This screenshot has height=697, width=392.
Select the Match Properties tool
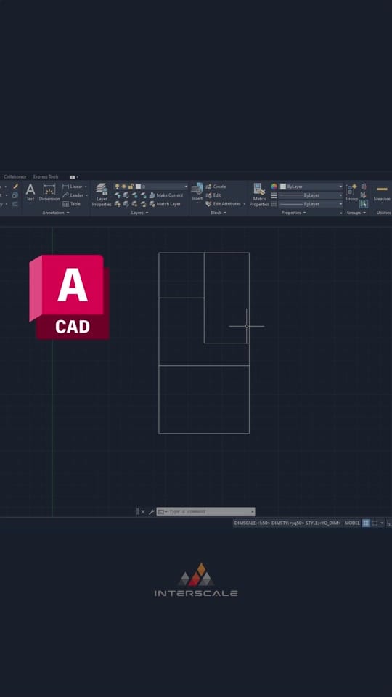[x=259, y=195]
